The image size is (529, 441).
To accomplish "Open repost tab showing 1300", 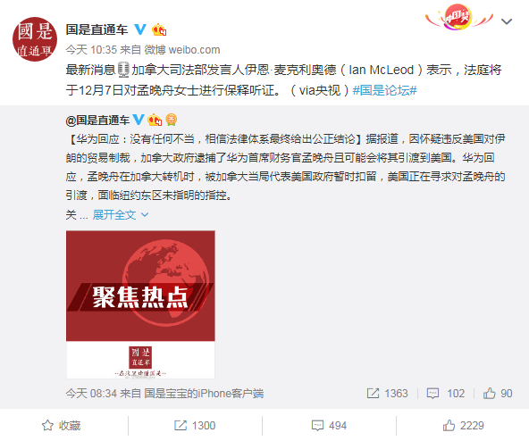I will [195, 426].
